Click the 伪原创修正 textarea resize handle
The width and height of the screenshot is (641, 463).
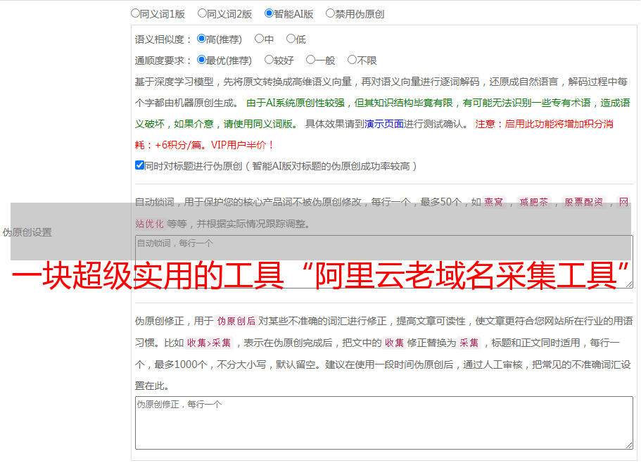click(629, 445)
